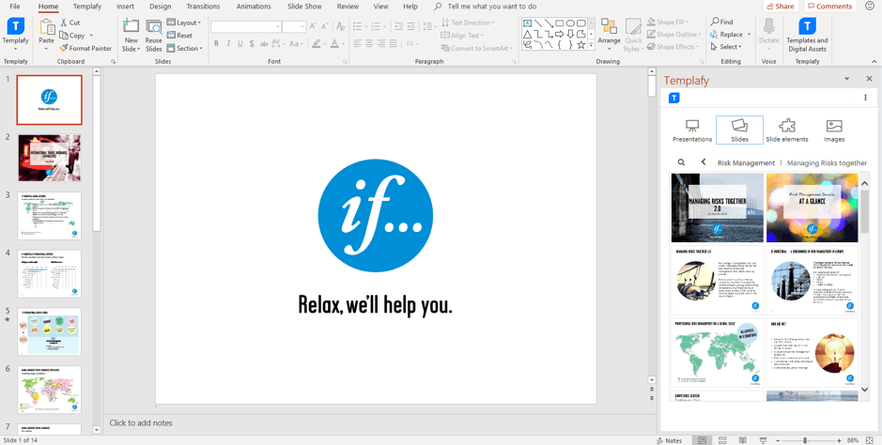Screen dimensions: 882x445
Task: Open the Templafy pane three-dot menu
Action: (865, 98)
